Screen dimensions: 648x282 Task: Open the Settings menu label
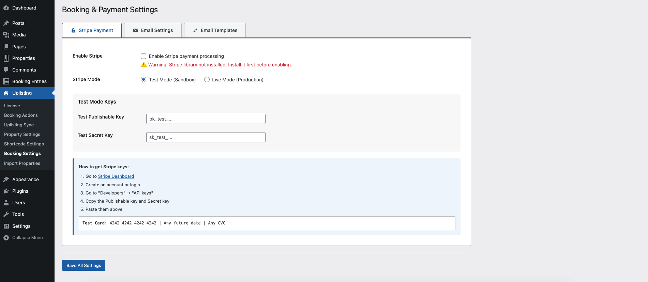21,226
